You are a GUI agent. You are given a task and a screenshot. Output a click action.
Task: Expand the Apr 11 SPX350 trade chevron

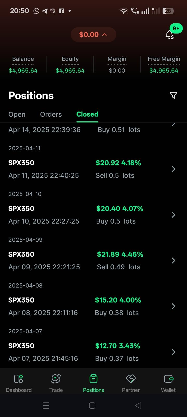pyautogui.click(x=173, y=169)
